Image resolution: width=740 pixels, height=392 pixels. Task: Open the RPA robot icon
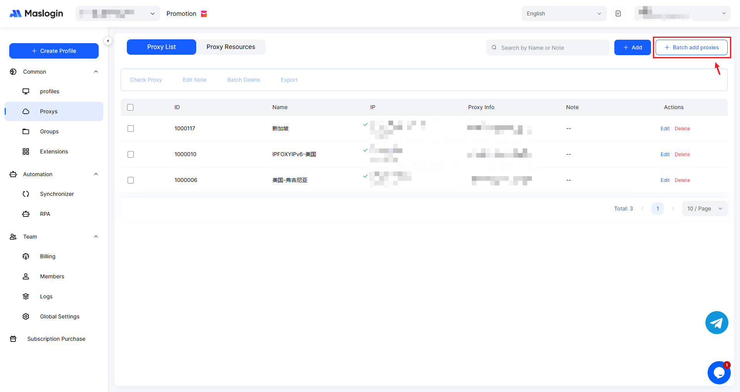(26, 214)
